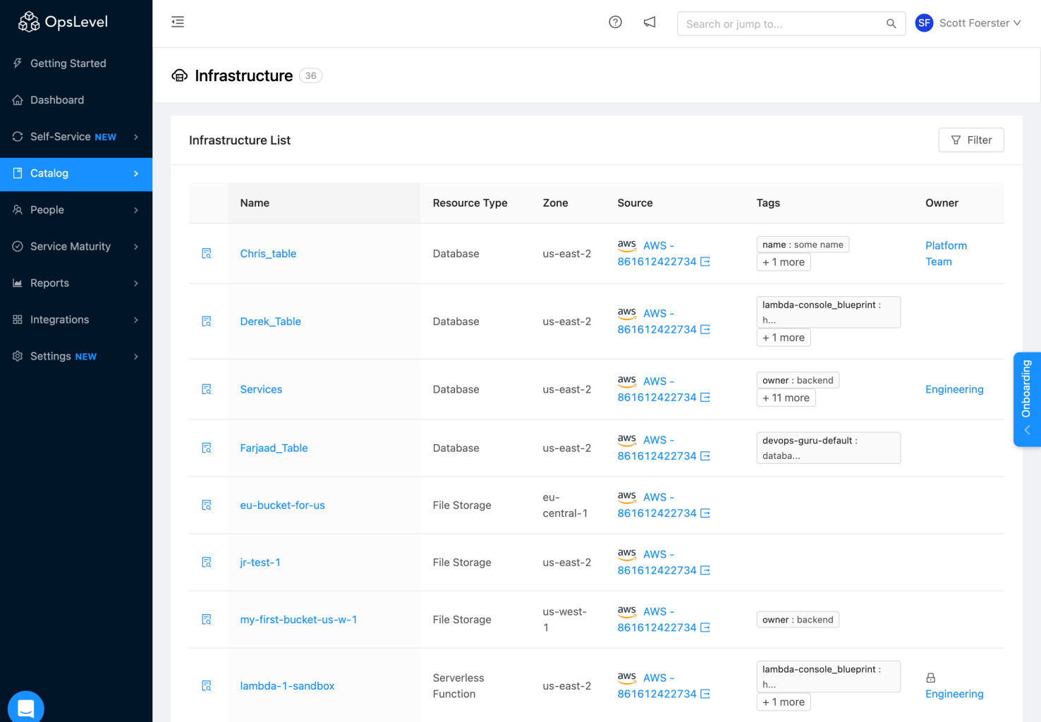Open the my-first-bucket-us-w-1 link
1041x722 pixels.
point(299,619)
